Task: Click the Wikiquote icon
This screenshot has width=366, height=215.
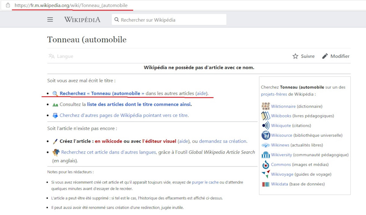Action: [x=265, y=126]
